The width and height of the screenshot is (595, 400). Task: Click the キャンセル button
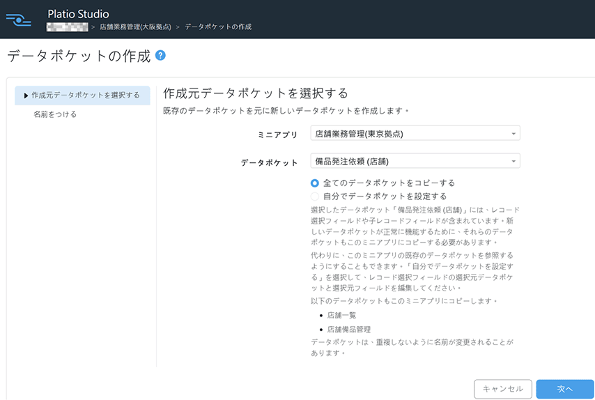[503, 389]
